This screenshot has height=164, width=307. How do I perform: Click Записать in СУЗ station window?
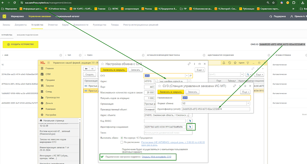pos(192,92)
